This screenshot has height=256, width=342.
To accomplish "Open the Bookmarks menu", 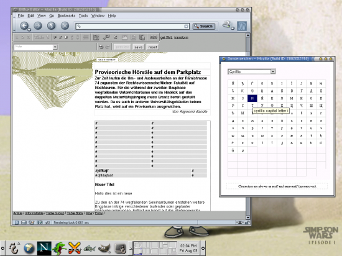I will tap(67, 16).
